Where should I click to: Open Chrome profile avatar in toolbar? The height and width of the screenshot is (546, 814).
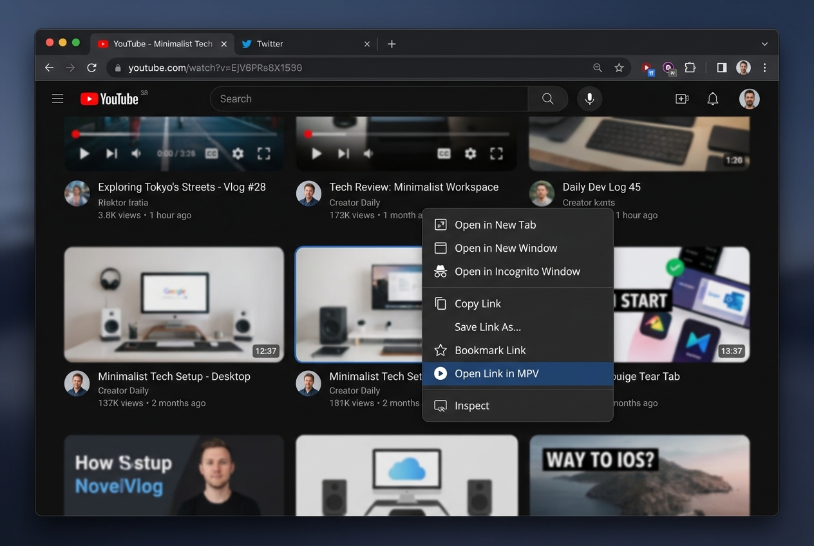coord(743,68)
